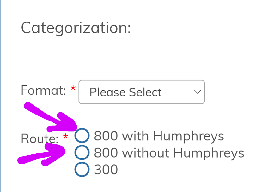
Task: Click the upper magenta arrow annotation
Action: click(51, 117)
